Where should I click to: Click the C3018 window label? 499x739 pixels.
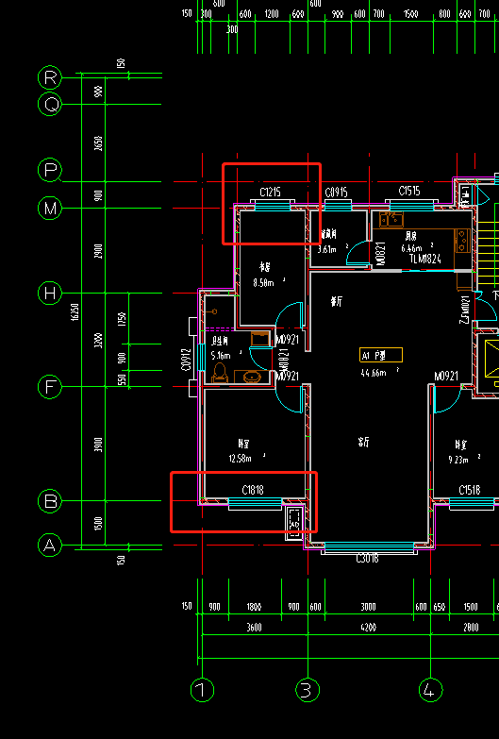coord(367,559)
